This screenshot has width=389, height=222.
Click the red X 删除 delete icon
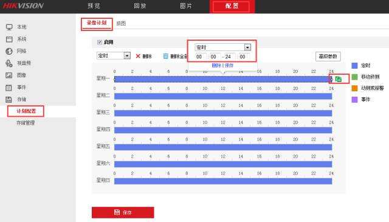[x=138, y=56]
